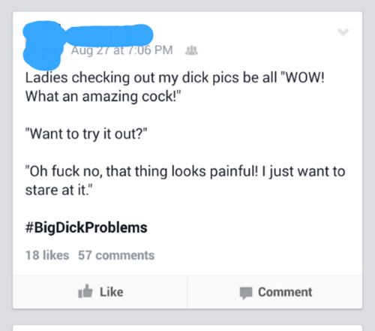
Task: Click the speech bubble comment icon
Action: [246, 293]
